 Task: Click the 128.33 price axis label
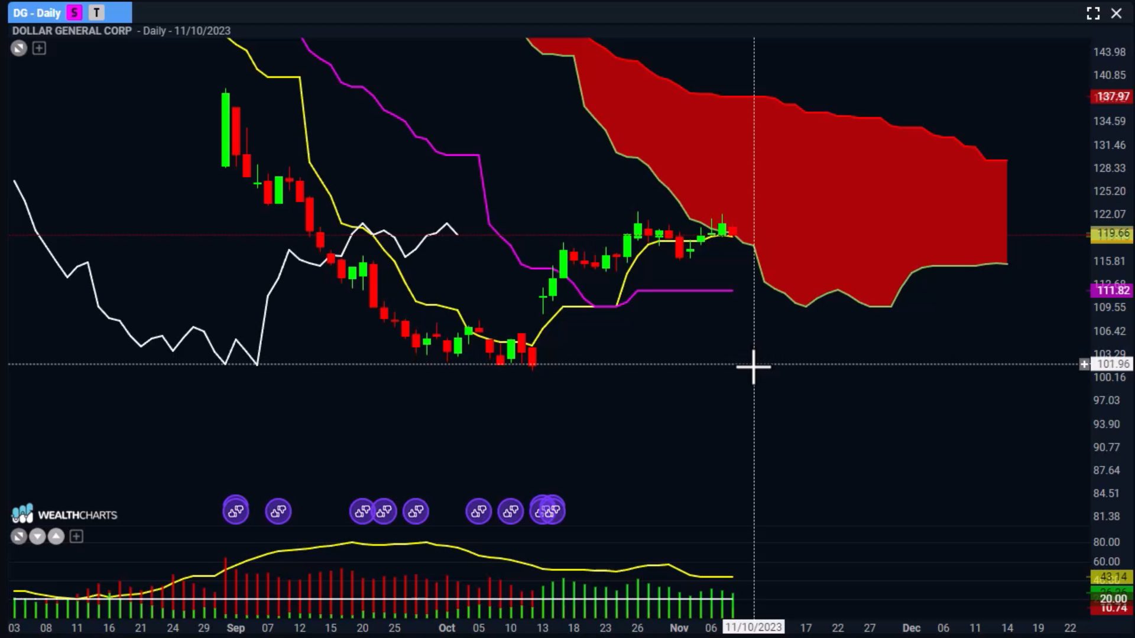1110,168
